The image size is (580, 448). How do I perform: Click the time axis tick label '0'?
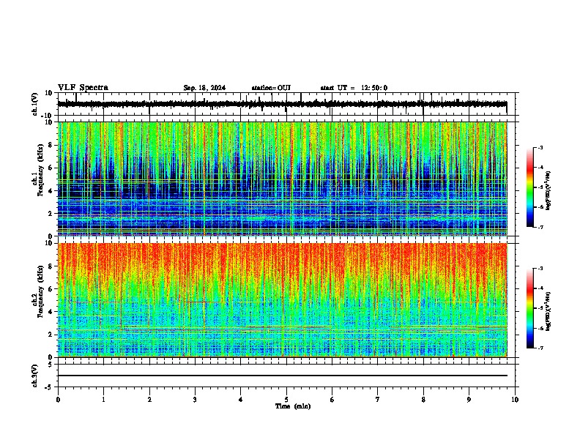[58, 400]
